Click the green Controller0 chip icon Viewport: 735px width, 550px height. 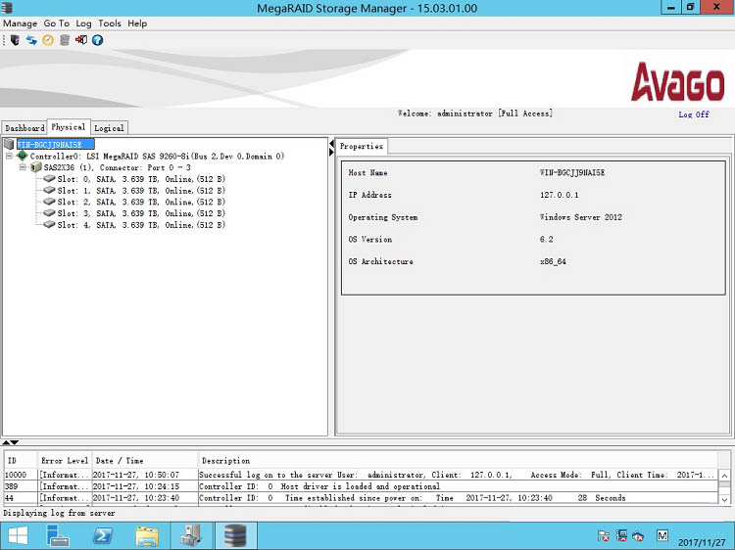[22, 156]
